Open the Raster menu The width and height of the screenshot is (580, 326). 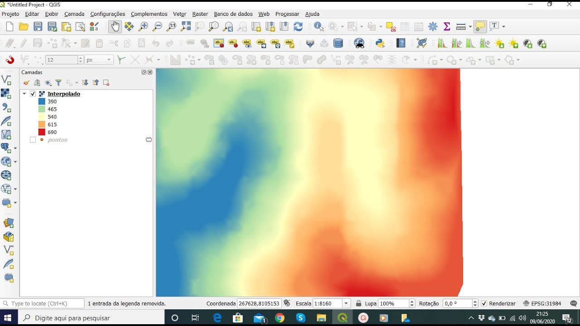coord(200,14)
